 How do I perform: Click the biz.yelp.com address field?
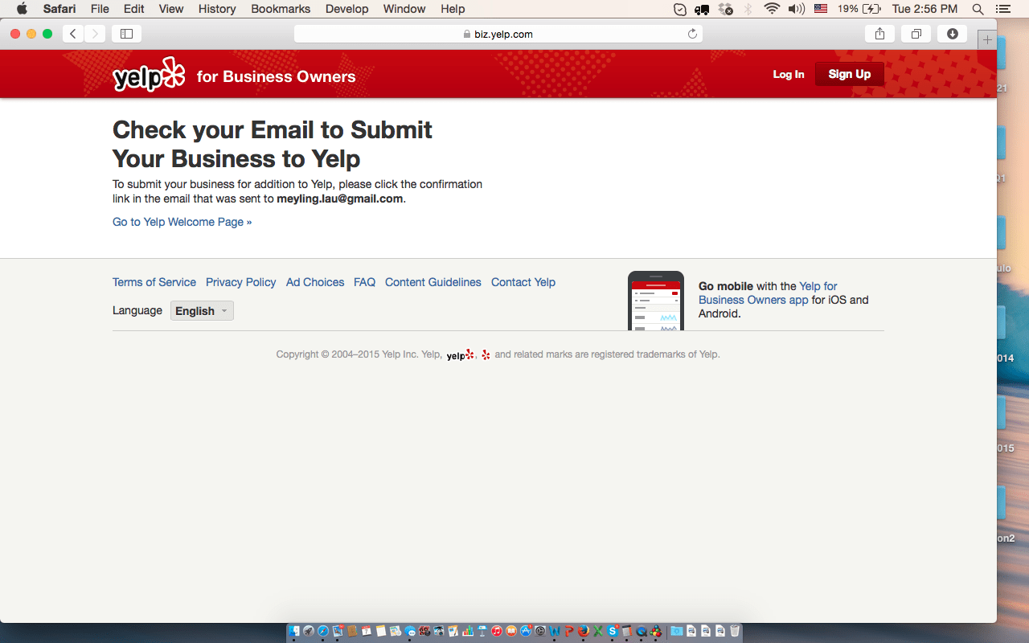[498, 34]
